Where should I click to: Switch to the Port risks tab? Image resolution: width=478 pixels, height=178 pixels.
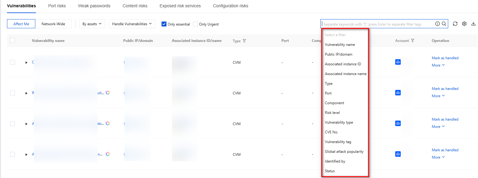[57, 6]
